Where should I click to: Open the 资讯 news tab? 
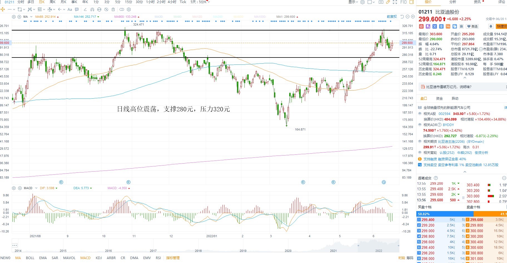tap(477, 2)
